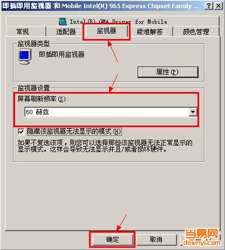Click the 即插即用监视器 monitor type label

pyautogui.click(x=62, y=54)
